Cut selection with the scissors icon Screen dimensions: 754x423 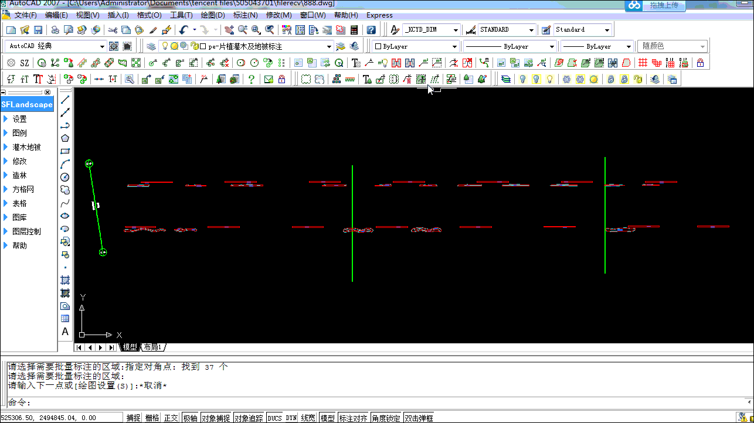click(x=113, y=30)
